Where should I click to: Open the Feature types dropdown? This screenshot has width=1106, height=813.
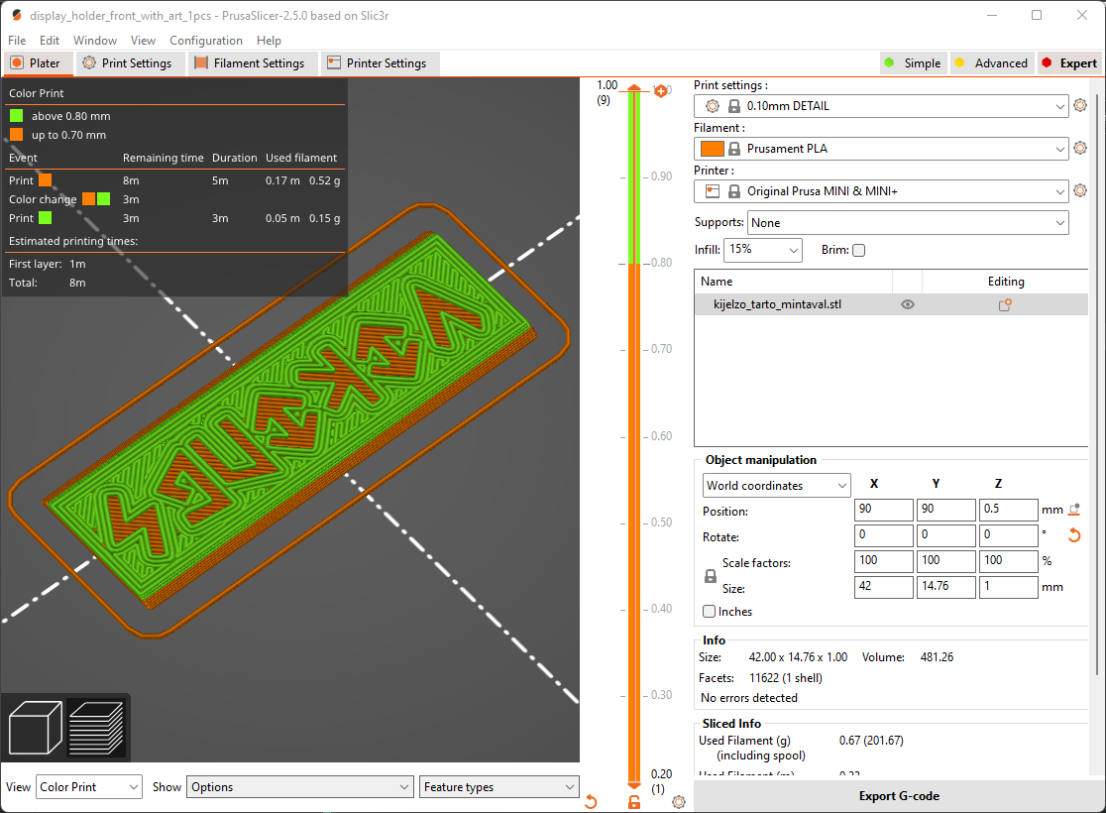pos(499,787)
